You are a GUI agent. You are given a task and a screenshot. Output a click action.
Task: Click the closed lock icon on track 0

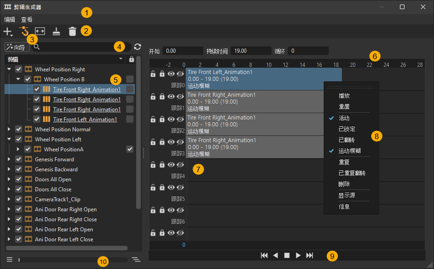[x=162, y=74]
